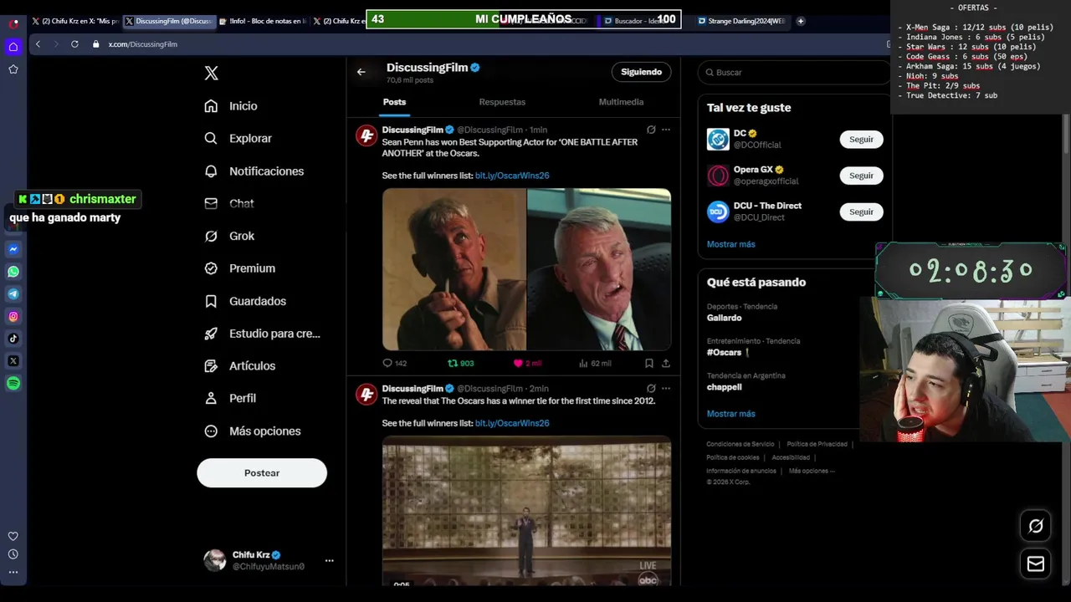Open Estudio para creadores item
Viewport: 1071px width, 602px height.
click(x=263, y=334)
